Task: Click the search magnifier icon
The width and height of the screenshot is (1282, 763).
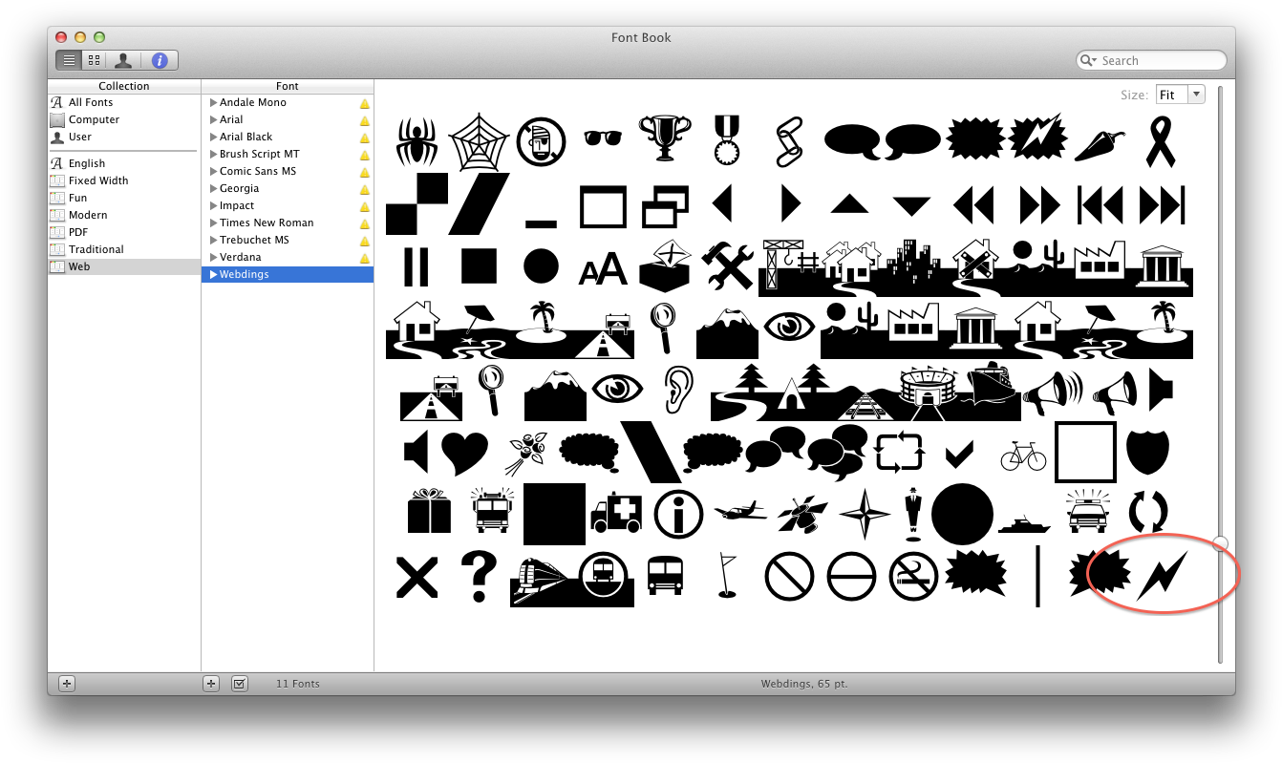Action: coord(1088,60)
